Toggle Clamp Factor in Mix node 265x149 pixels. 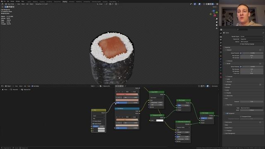pyautogui.click(x=93, y=124)
